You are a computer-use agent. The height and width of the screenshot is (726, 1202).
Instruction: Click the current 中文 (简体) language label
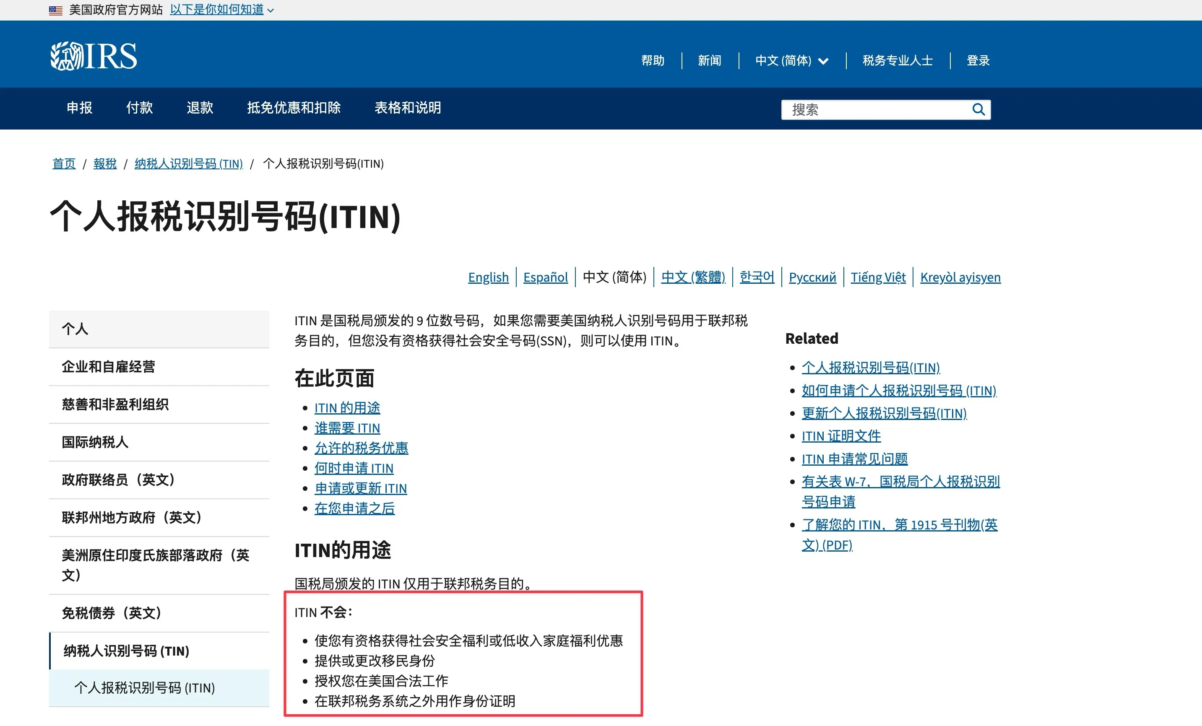615,277
